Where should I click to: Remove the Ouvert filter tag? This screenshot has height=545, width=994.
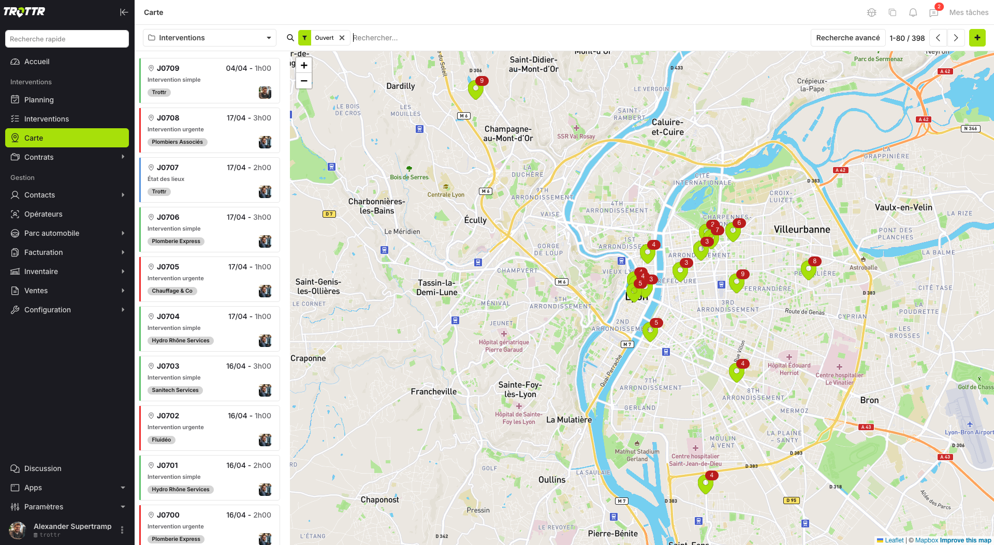(342, 38)
